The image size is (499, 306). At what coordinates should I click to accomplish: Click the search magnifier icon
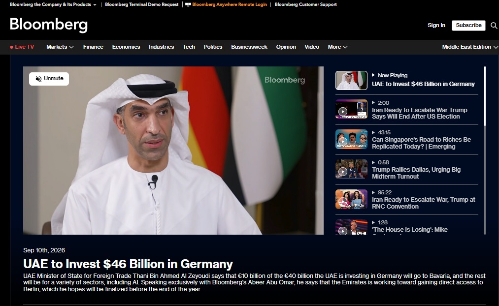[494, 26]
